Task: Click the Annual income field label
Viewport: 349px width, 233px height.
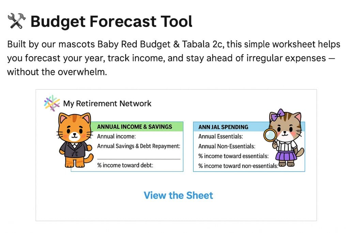Action: pos(117,136)
